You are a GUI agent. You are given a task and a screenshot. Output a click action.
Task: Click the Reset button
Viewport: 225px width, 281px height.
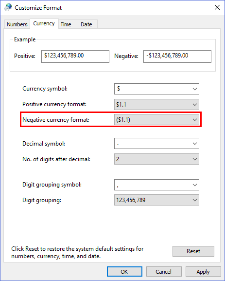click(193, 251)
